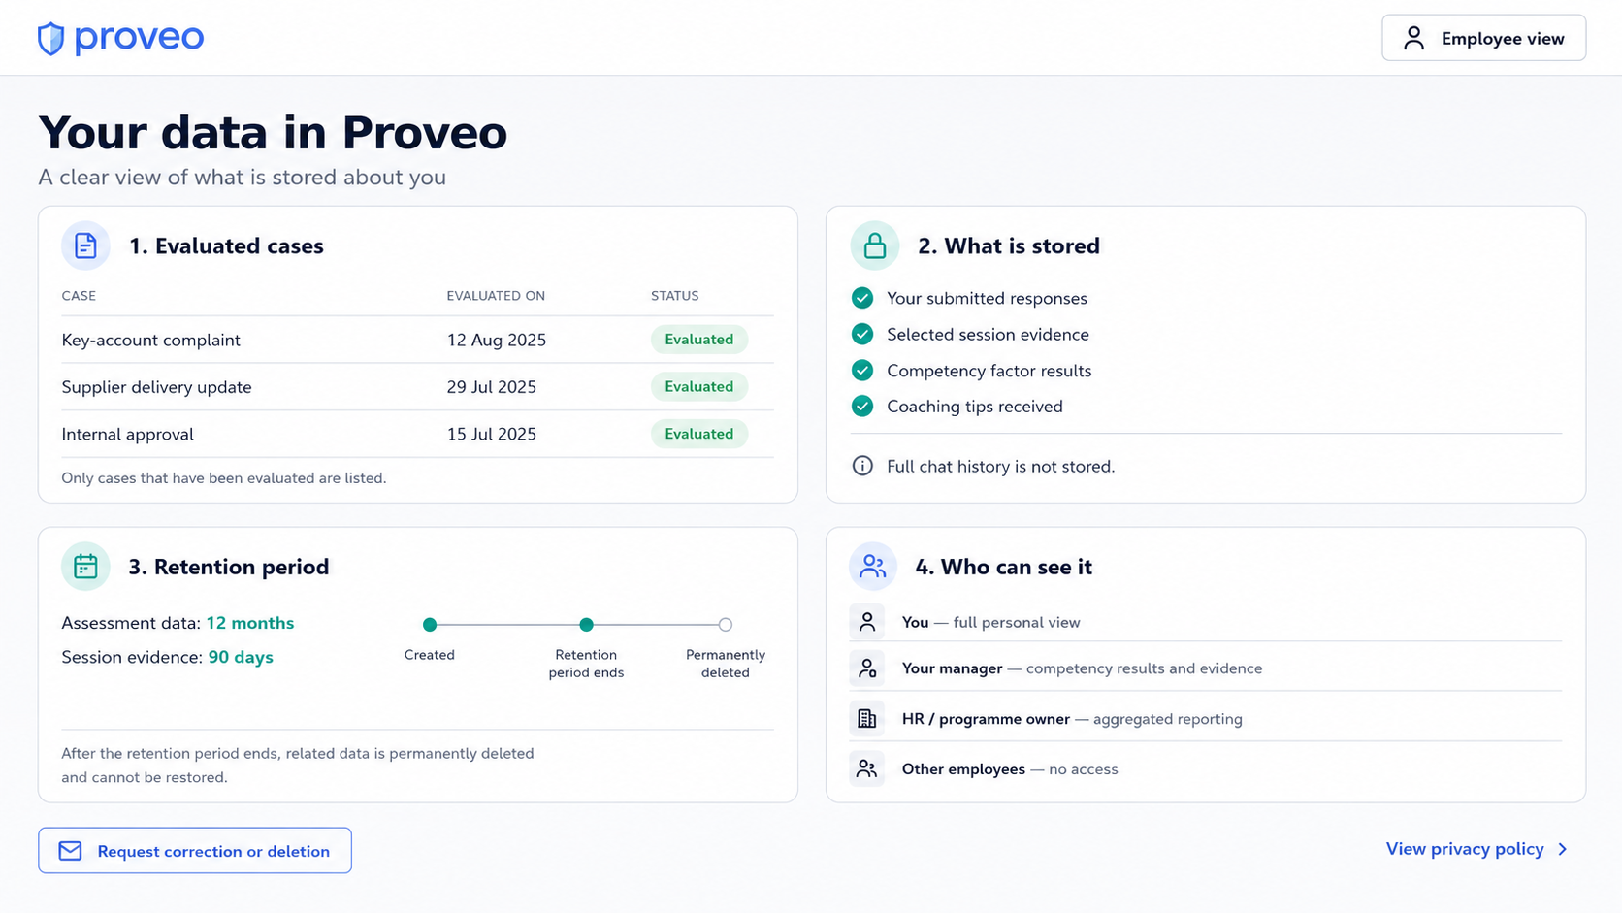
Task: Click the Proveo shield logo icon
Action: click(50, 39)
